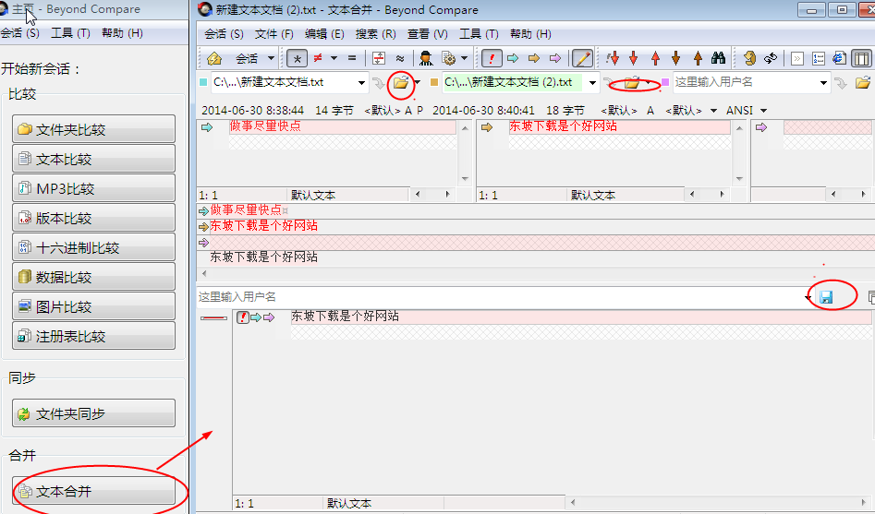This screenshot has height=514, width=875.
Task: Open output path dropdown arrow beside save icon
Action: click(x=808, y=297)
